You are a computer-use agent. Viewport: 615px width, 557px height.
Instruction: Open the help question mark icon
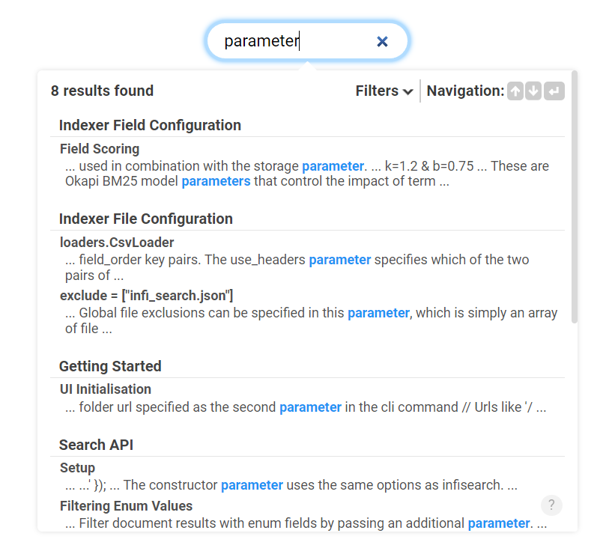pyautogui.click(x=551, y=505)
